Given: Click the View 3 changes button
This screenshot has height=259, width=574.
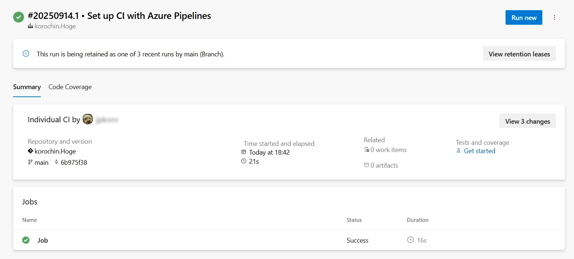Looking at the screenshot, I should click(527, 121).
